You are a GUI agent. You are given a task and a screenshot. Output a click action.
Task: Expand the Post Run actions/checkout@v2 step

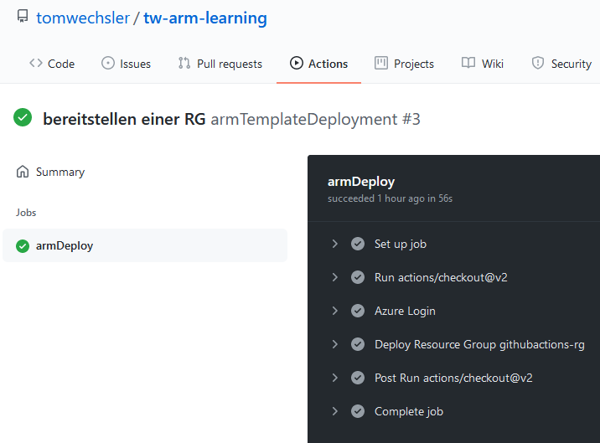coord(335,378)
